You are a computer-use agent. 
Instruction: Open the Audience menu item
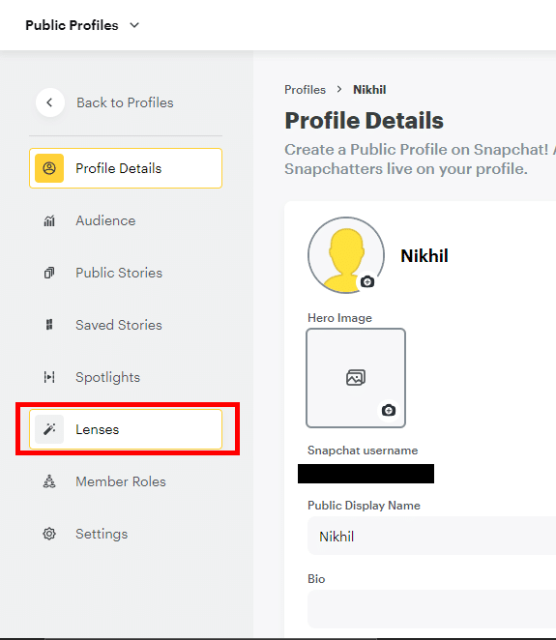point(126,220)
